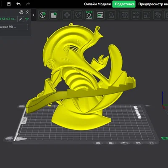
Task: Add a new plate with grid plus icon
Action: pyautogui.click(x=54, y=15)
